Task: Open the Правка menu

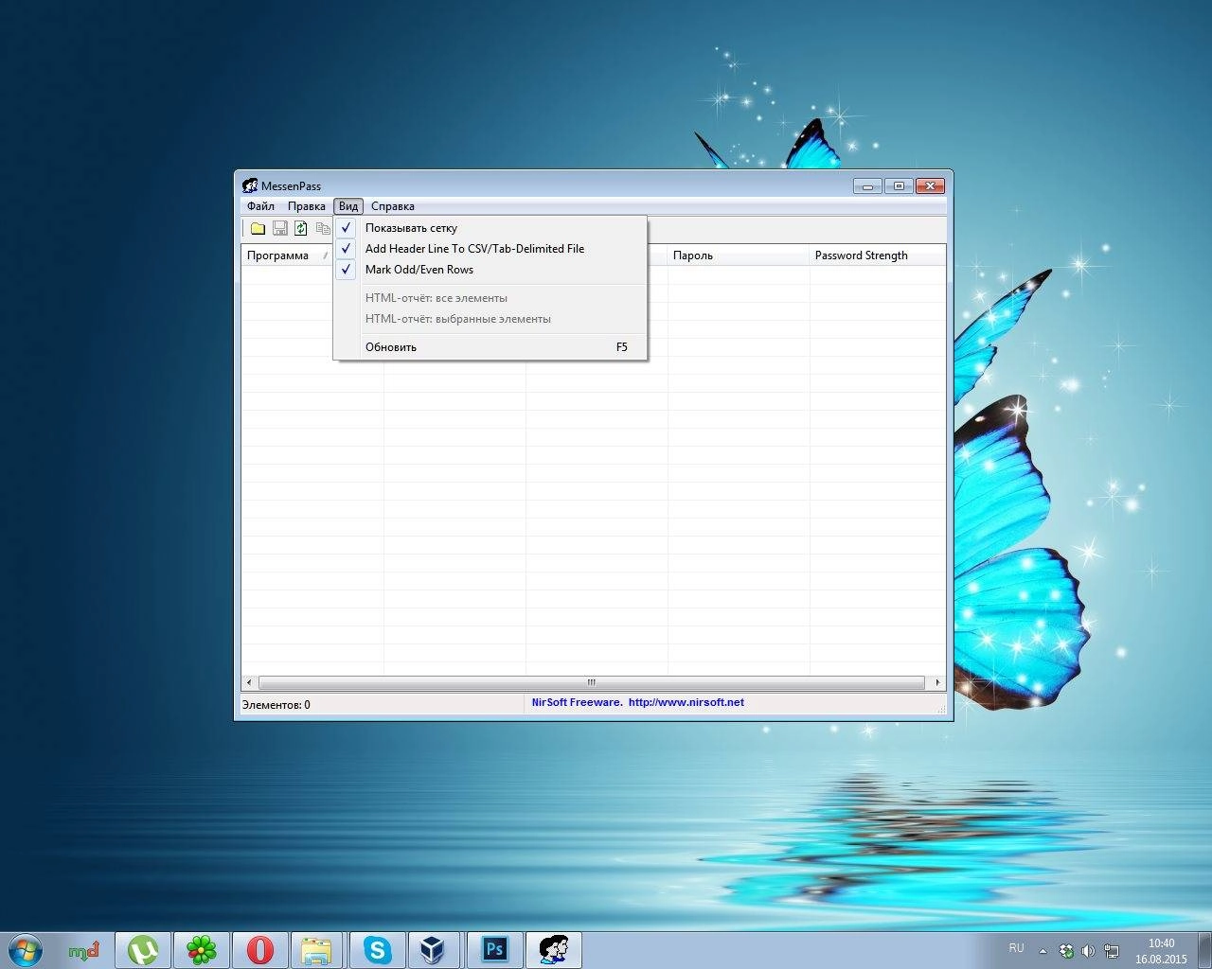Action: pos(307,206)
